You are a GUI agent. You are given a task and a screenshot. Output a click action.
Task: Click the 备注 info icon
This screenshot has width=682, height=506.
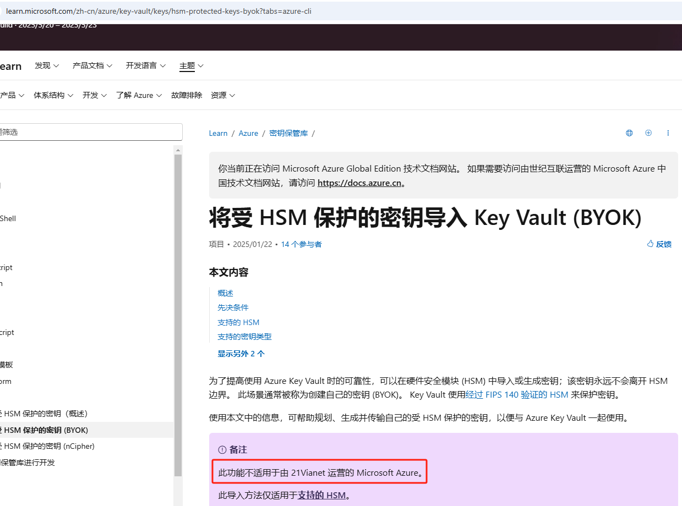pyautogui.click(x=222, y=449)
